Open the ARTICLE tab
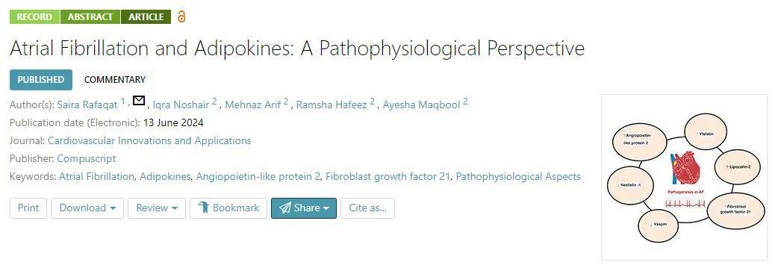This screenshot has height=271, width=781. pos(146,17)
